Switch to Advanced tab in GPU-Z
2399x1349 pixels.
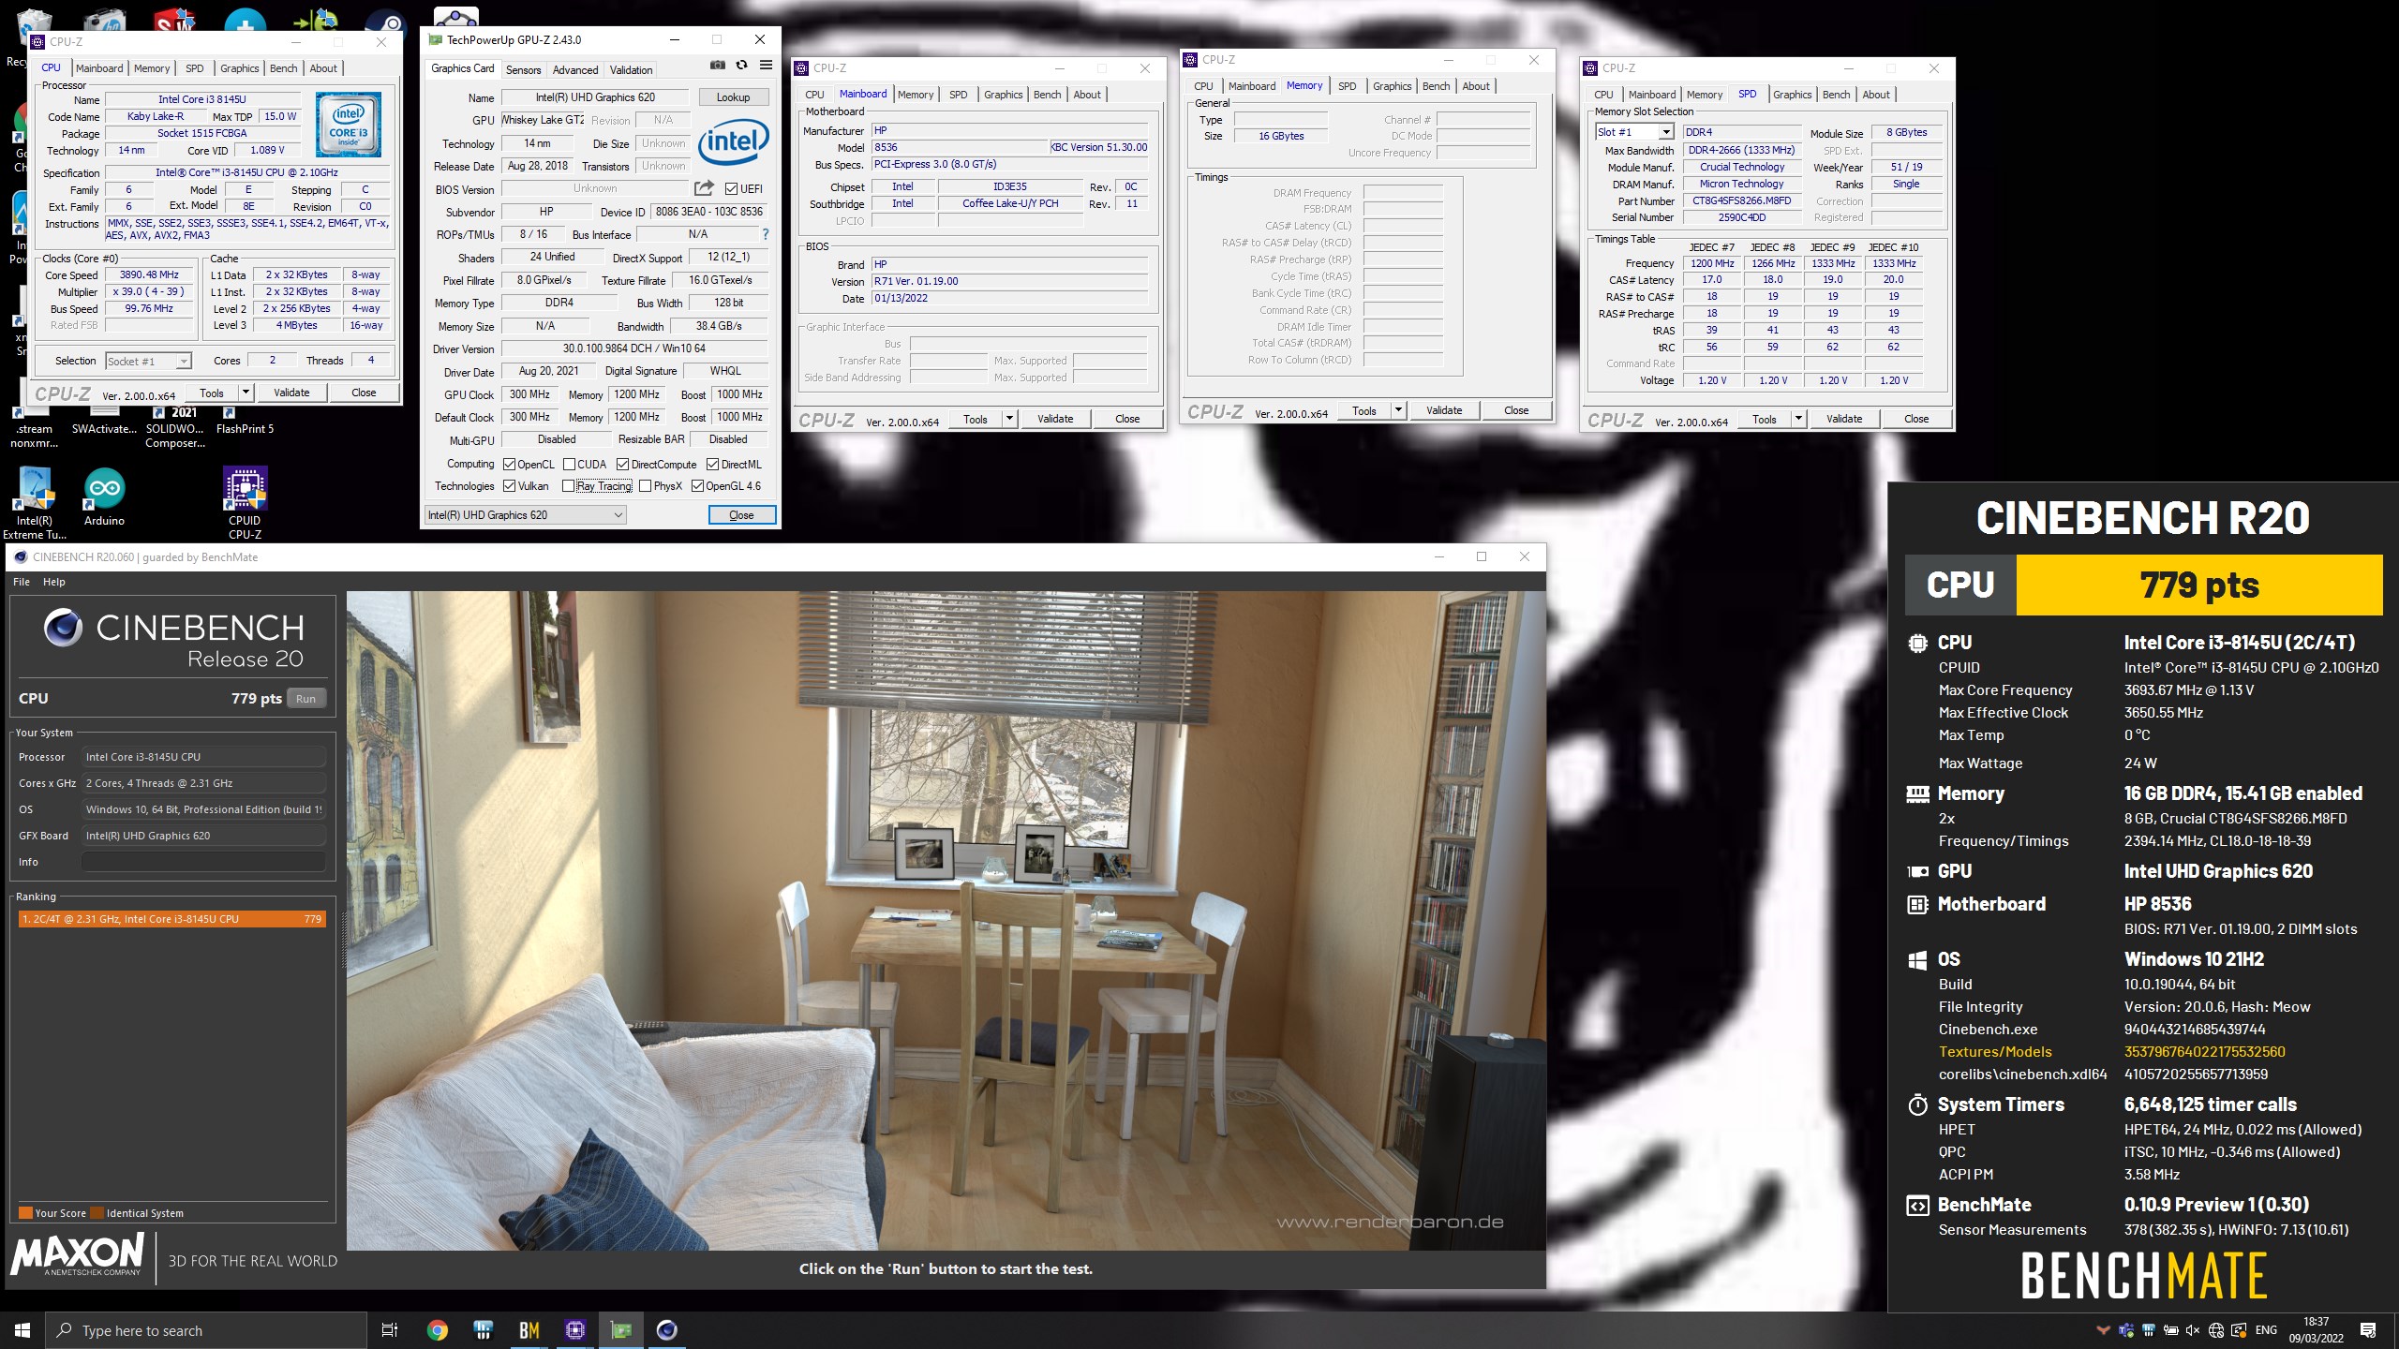(x=575, y=70)
